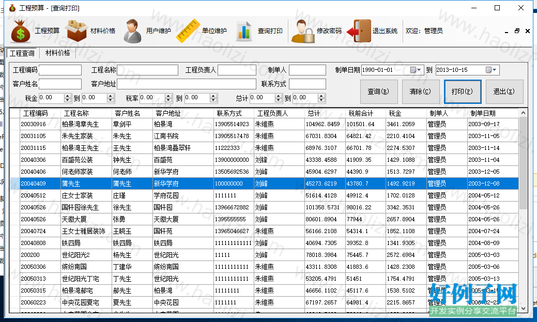Select project 世纪阳光丁宅 cell

pos(86,279)
